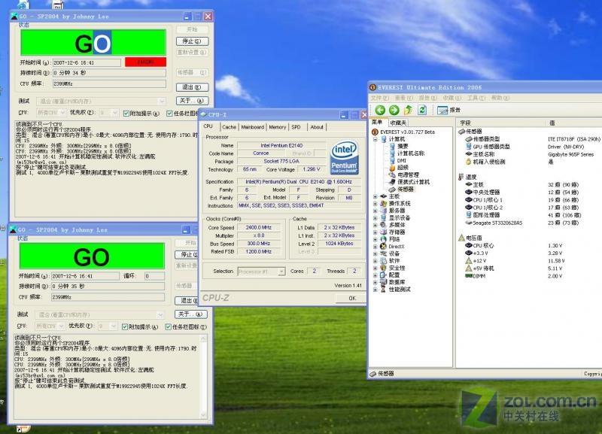This screenshot has width=602, height=434.
Task: Switch to Memory tab in CPU-Z
Action: [277, 127]
